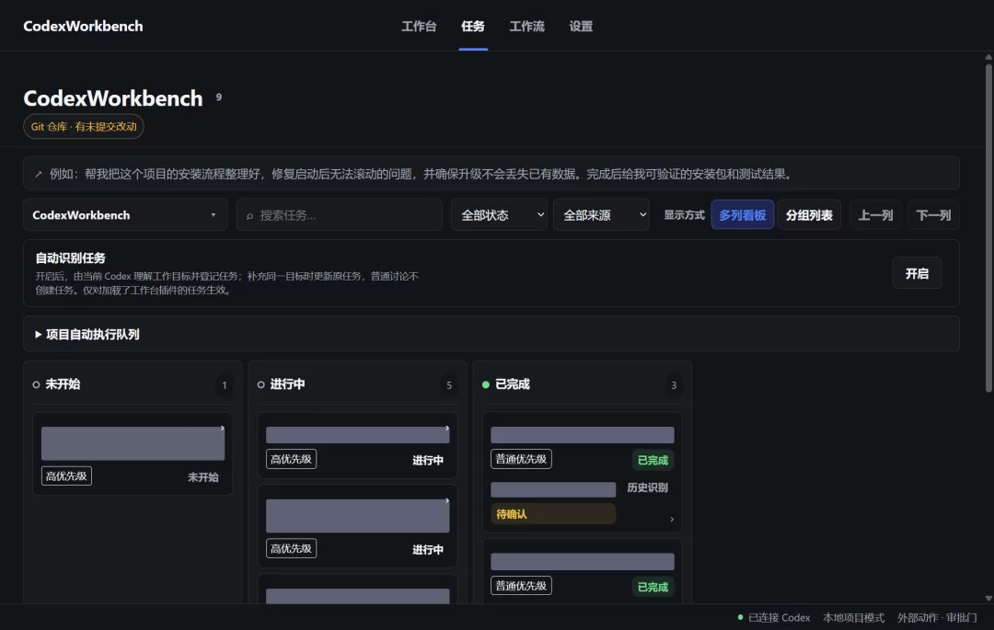Click the count badge 5 in 进行中

[x=449, y=385]
